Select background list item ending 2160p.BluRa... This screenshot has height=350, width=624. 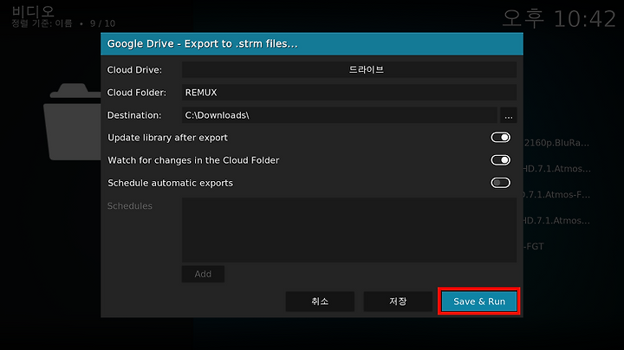(x=556, y=143)
